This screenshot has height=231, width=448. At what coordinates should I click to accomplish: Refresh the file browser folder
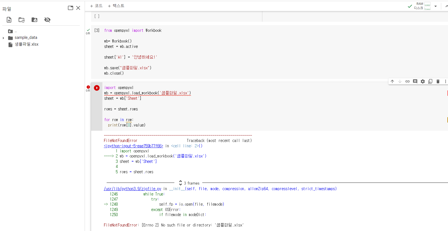(x=21, y=20)
